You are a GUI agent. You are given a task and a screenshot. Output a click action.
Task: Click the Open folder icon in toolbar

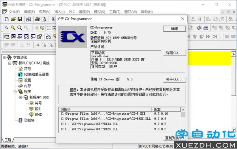[13, 19]
